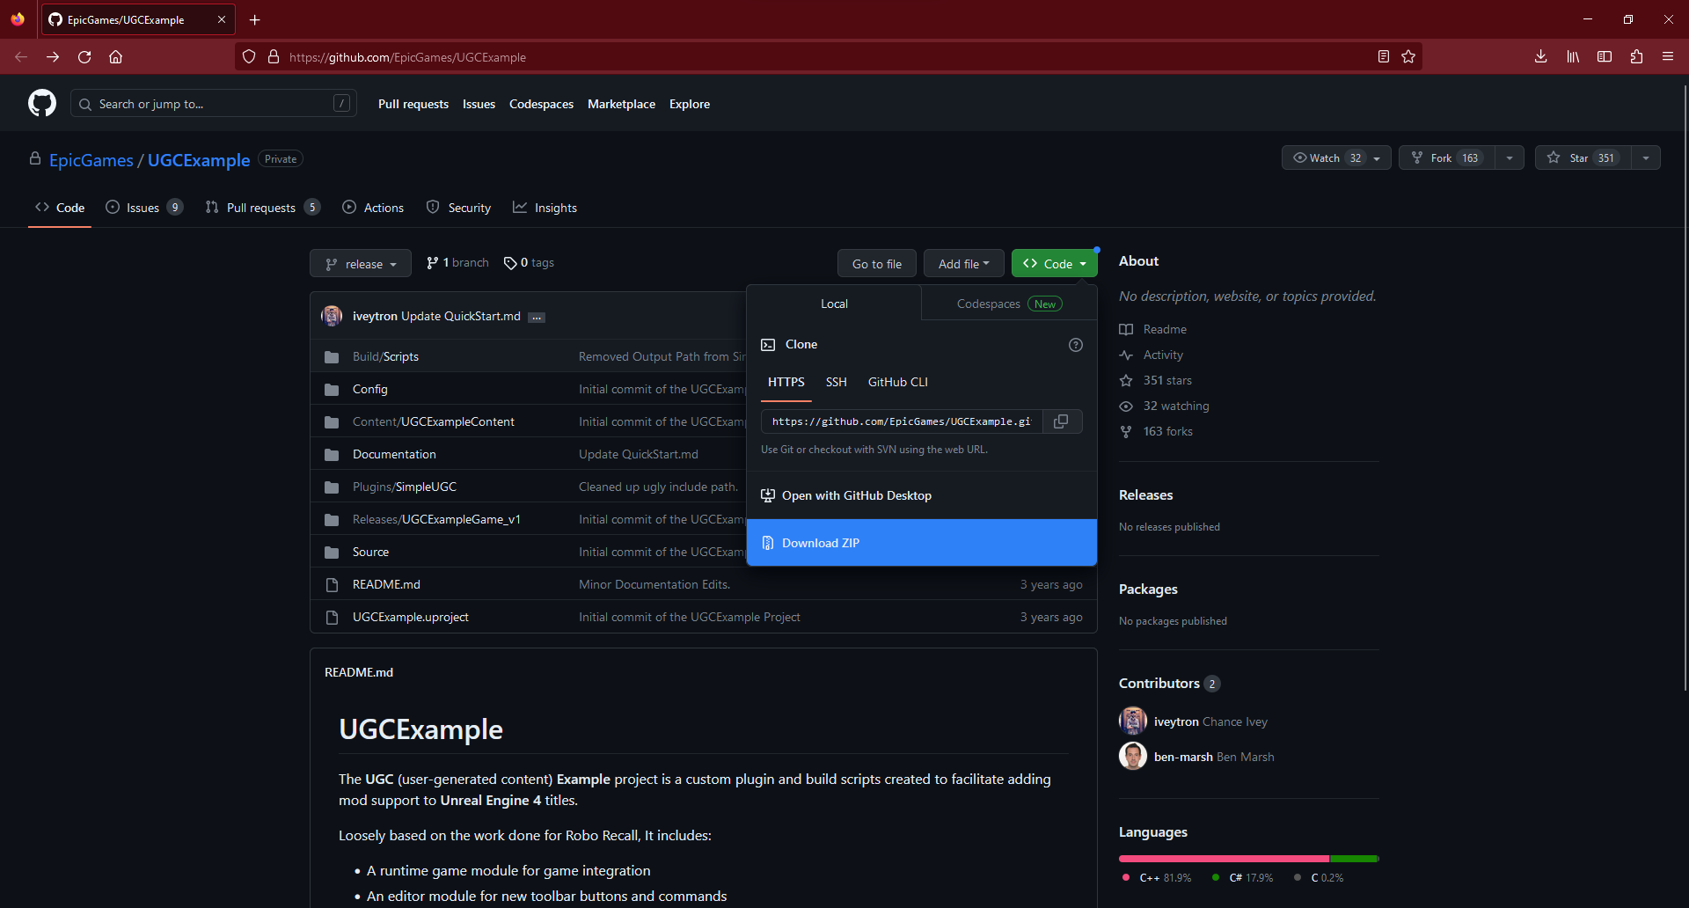Go to the browser home page
Image resolution: width=1689 pixels, height=908 pixels.
point(115,56)
